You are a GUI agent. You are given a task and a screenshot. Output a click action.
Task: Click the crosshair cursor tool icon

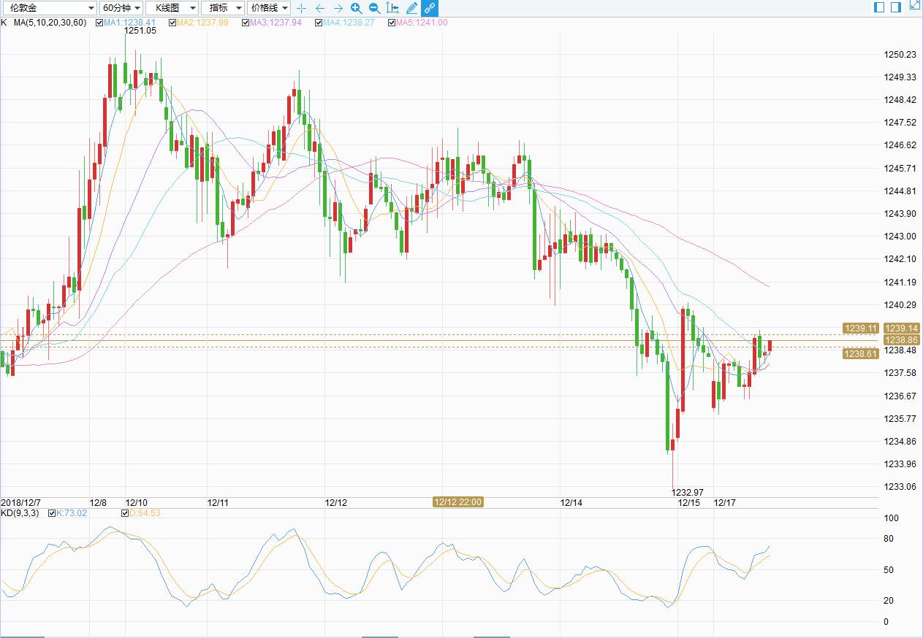point(301,8)
